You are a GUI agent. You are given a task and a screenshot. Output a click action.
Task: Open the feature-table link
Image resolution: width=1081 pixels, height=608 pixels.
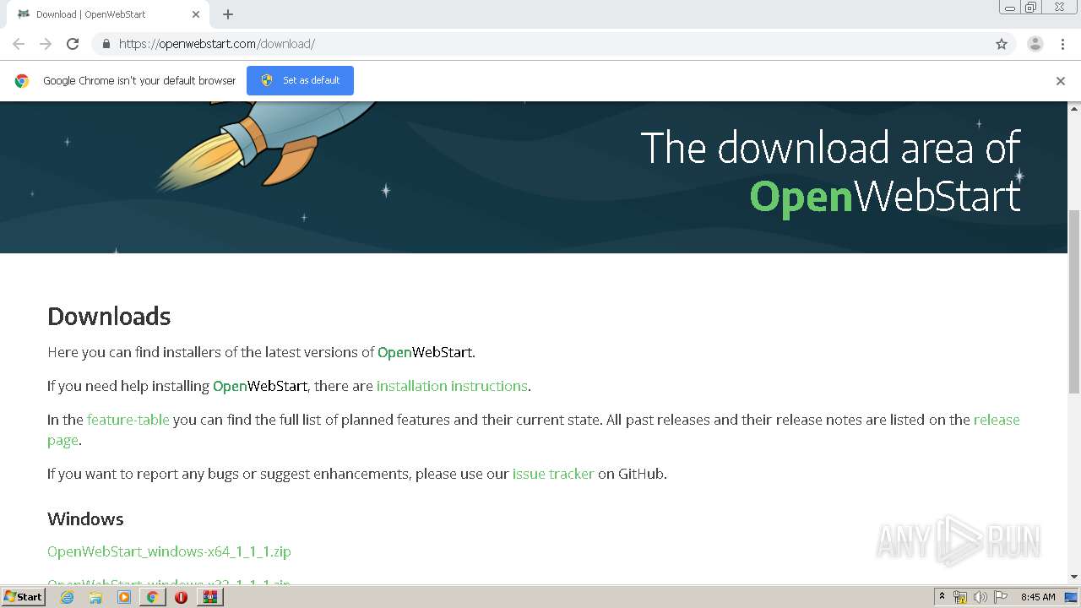(x=128, y=420)
